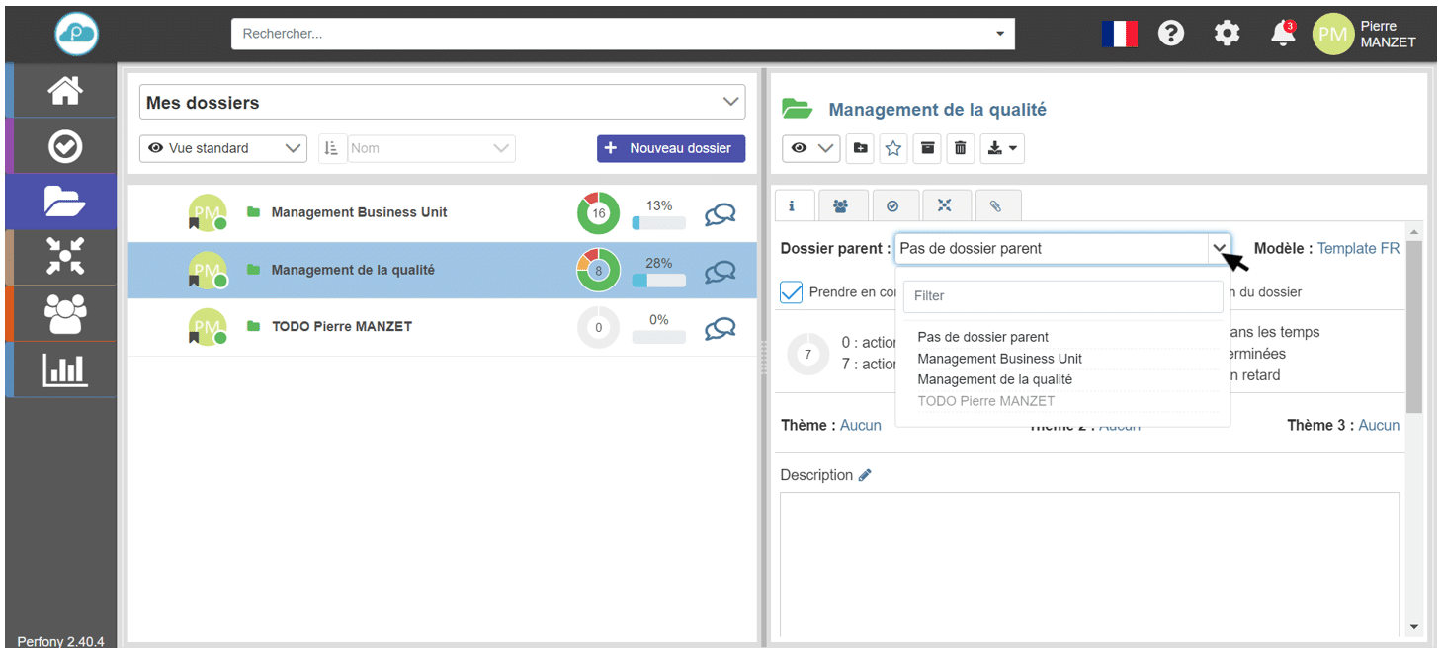Open the users group sidebar icon
This screenshot has height=653, width=1442.
click(x=65, y=314)
